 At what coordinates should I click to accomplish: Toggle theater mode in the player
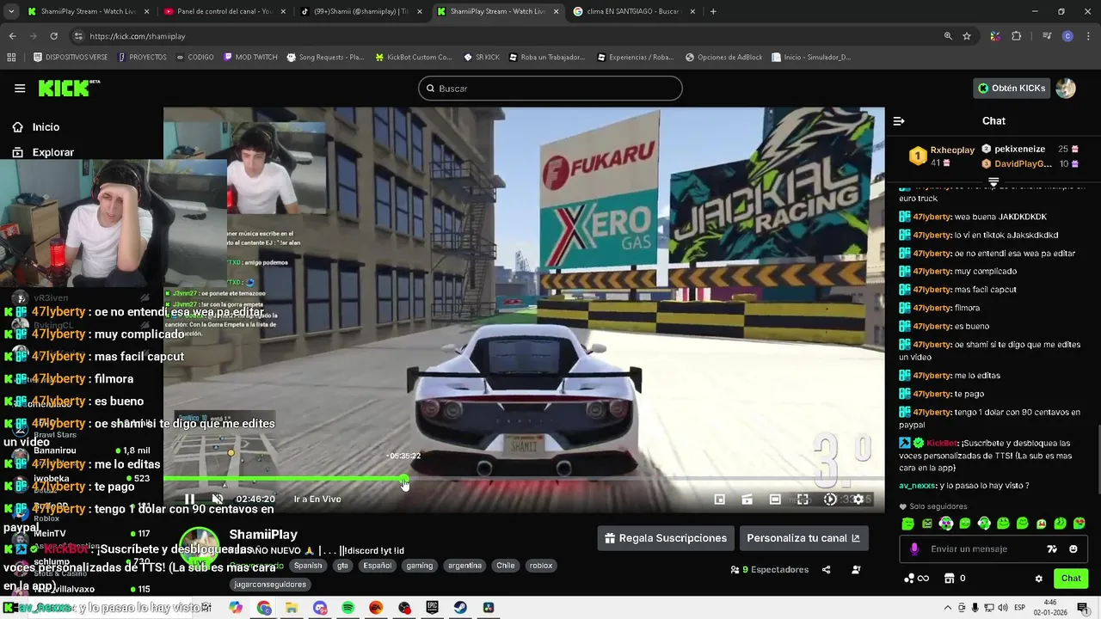pyautogui.click(x=775, y=499)
